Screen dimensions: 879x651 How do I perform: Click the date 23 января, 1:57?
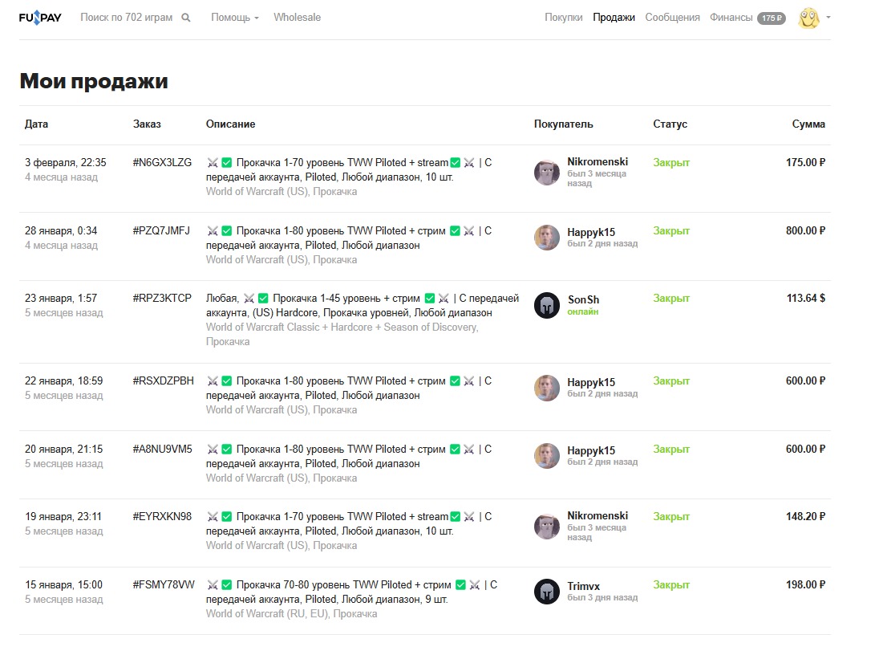[60, 298]
